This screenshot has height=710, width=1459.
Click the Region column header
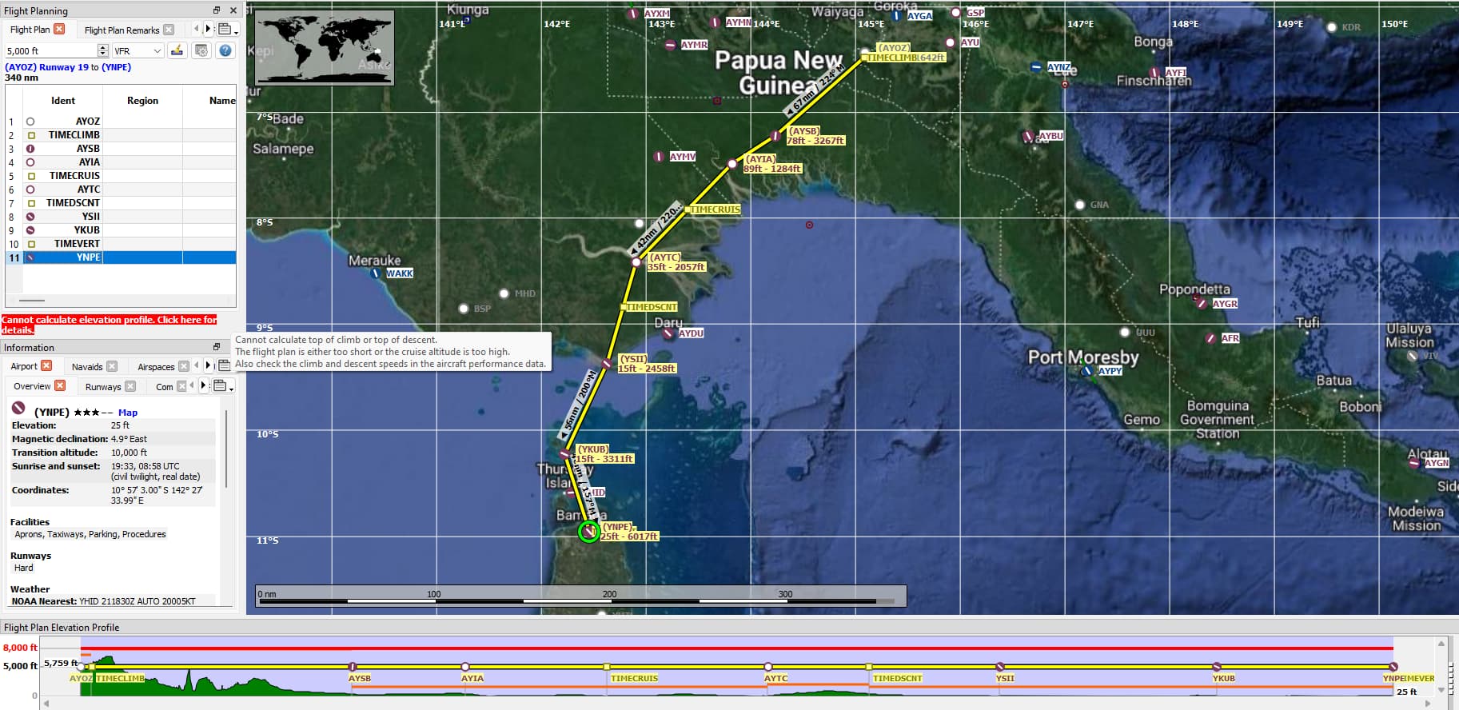pos(142,101)
